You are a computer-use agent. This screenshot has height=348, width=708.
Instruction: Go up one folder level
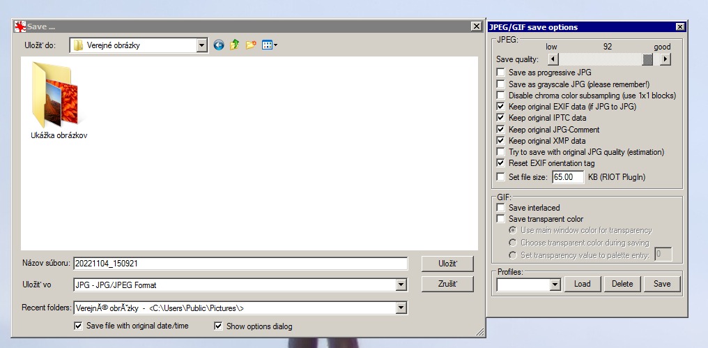[x=235, y=45]
